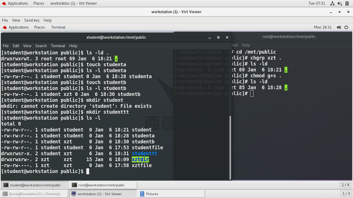Minimize the Virt Viewer window
Image resolution: width=353 pixels, height=198 pixels.
[x=331, y=12]
